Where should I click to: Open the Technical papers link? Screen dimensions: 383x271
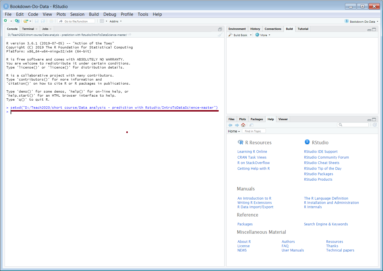tap(340, 250)
